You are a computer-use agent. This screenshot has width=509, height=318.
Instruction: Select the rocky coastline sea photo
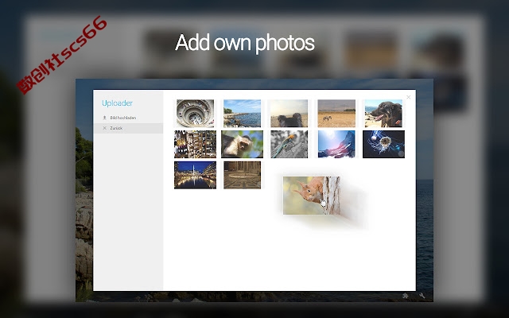(x=242, y=113)
